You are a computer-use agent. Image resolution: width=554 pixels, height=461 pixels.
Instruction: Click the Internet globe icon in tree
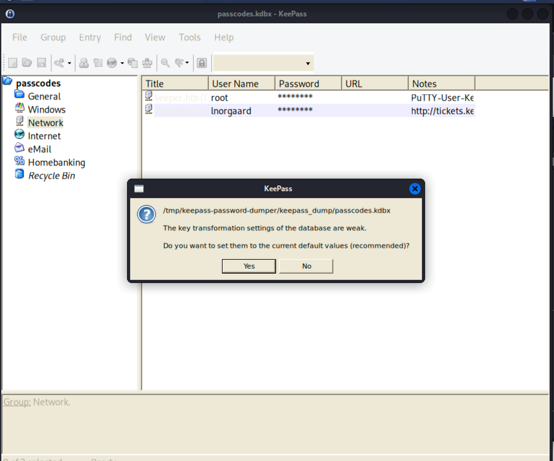click(19, 134)
